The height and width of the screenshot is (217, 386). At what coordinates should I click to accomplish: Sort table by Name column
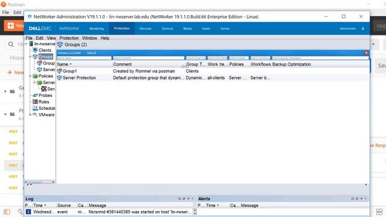[65, 64]
